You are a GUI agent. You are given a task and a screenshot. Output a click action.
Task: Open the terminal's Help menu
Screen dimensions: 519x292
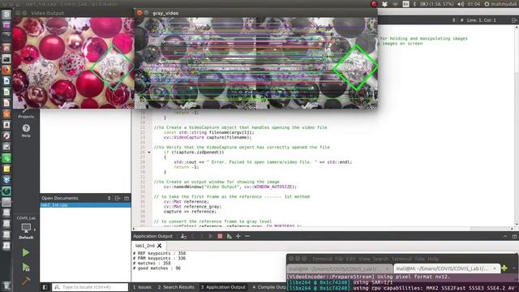pyautogui.click(x=433, y=259)
